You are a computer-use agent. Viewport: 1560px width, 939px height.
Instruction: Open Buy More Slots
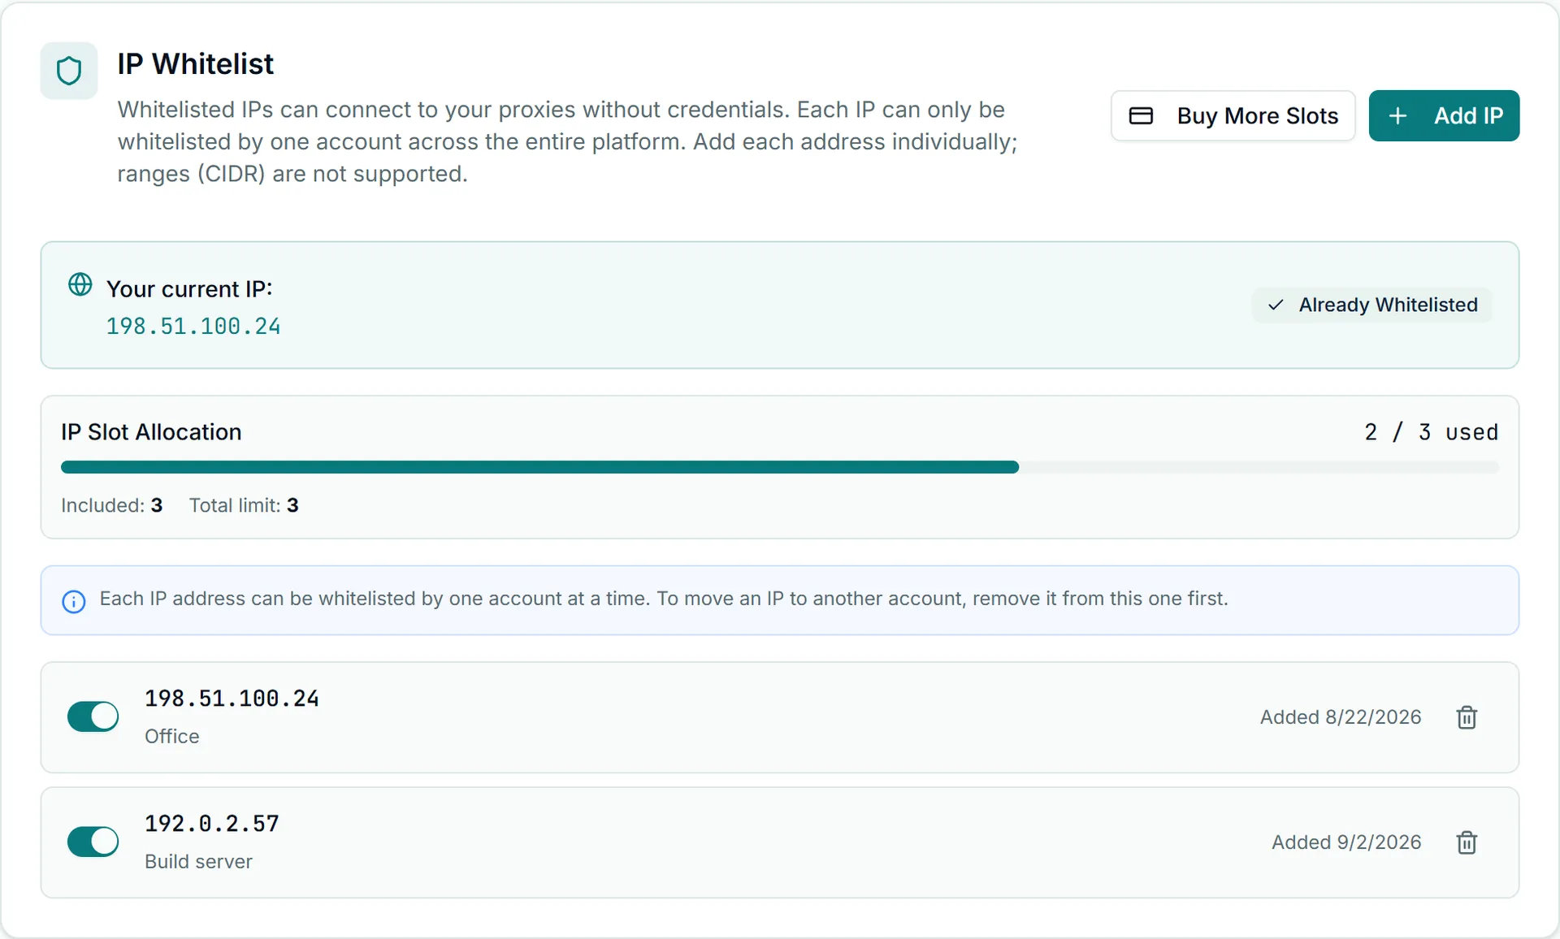coord(1233,116)
